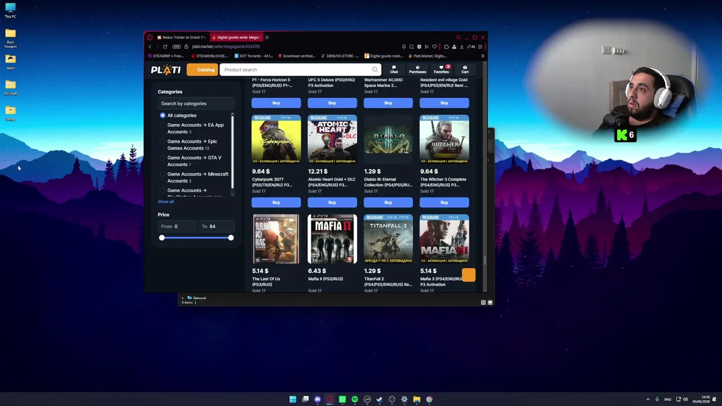Select Game Accounts Minecraft Accounts radio
This screenshot has width=722, height=406.
(x=162, y=174)
